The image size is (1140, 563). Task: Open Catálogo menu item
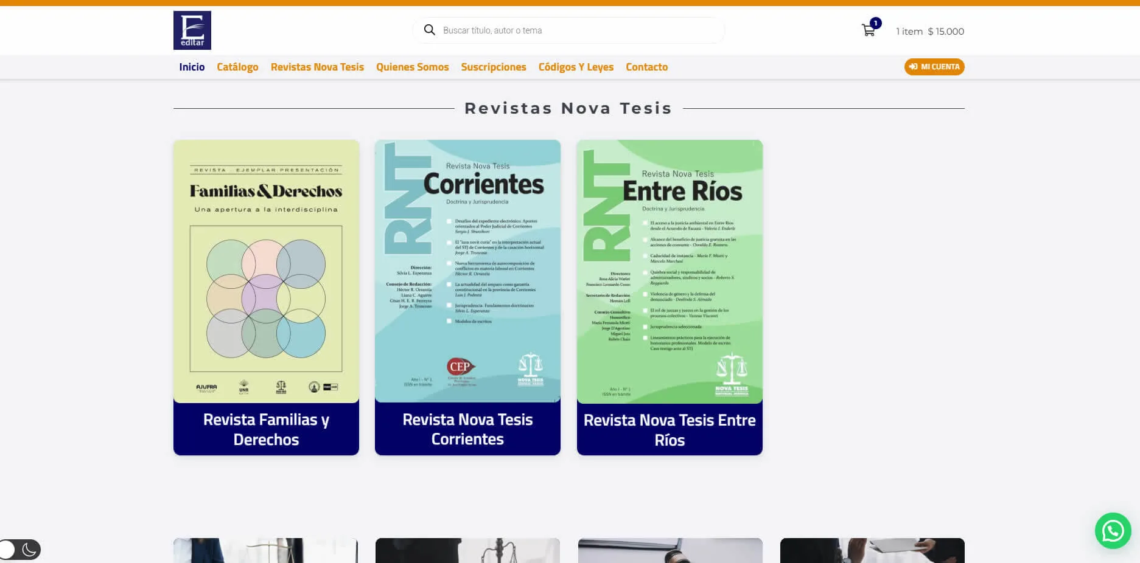pos(237,67)
